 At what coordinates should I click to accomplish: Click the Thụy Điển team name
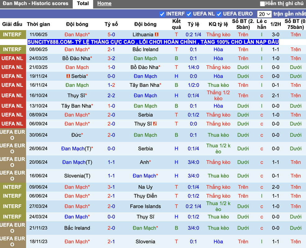(x=146, y=196)
